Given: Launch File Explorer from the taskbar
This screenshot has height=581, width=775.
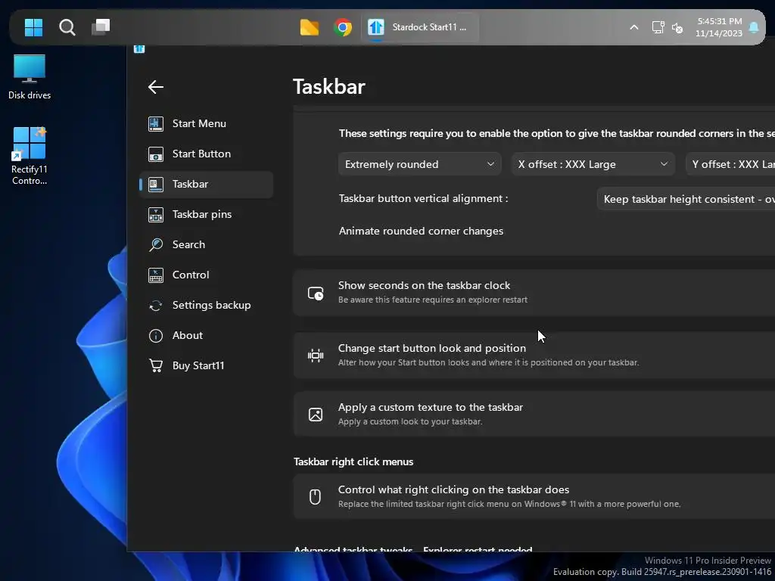Looking at the screenshot, I should pyautogui.click(x=310, y=27).
